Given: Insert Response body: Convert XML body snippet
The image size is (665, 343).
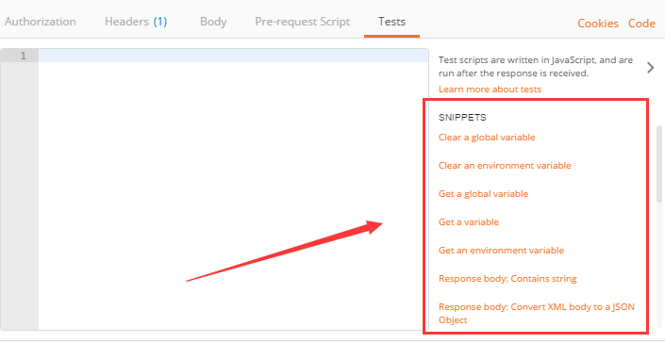Looking at the screenshot, I should 537,313.
